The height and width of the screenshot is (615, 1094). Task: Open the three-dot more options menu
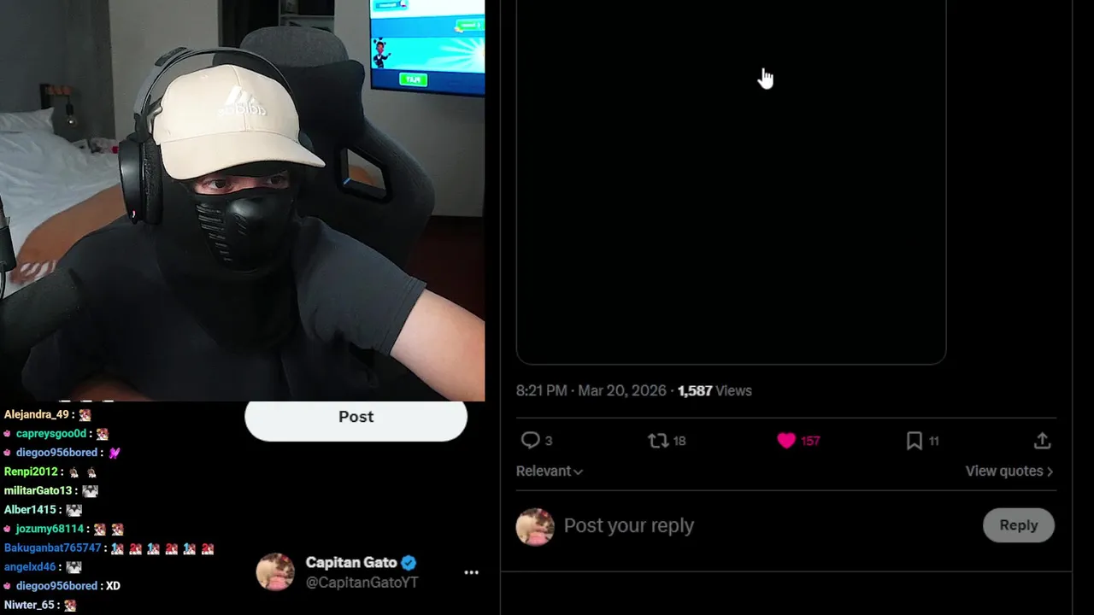click(x=471, y=572)
